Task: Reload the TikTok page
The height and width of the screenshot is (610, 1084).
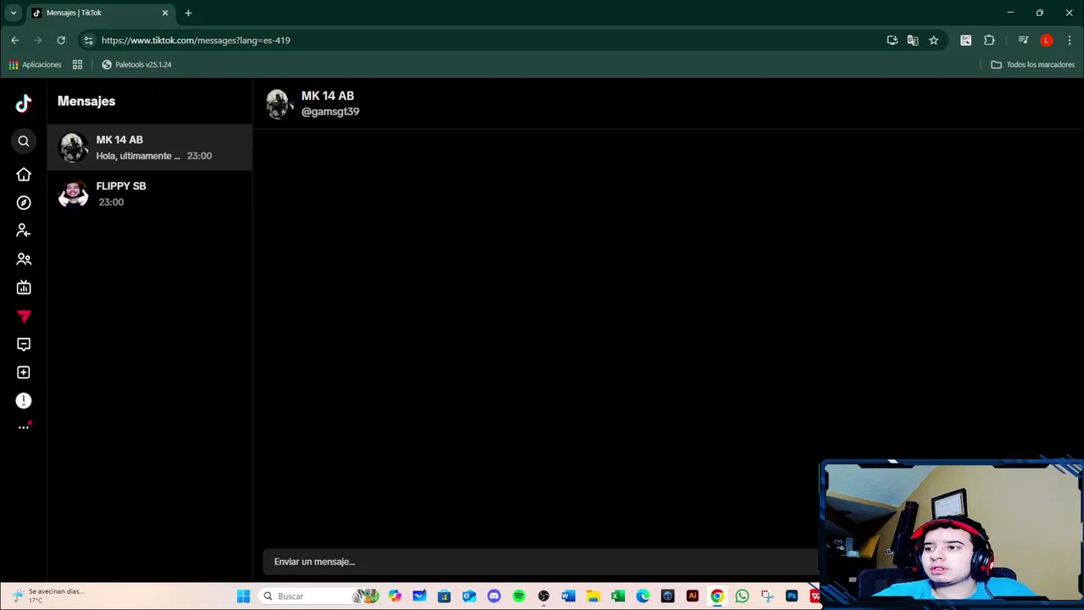Action: (61, 40)
